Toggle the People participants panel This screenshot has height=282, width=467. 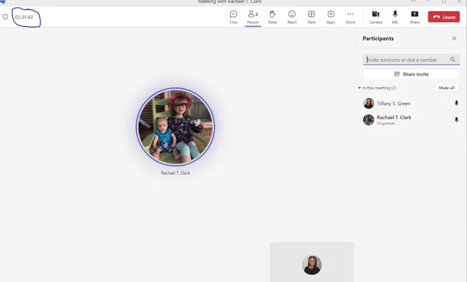tap(253, 17)
